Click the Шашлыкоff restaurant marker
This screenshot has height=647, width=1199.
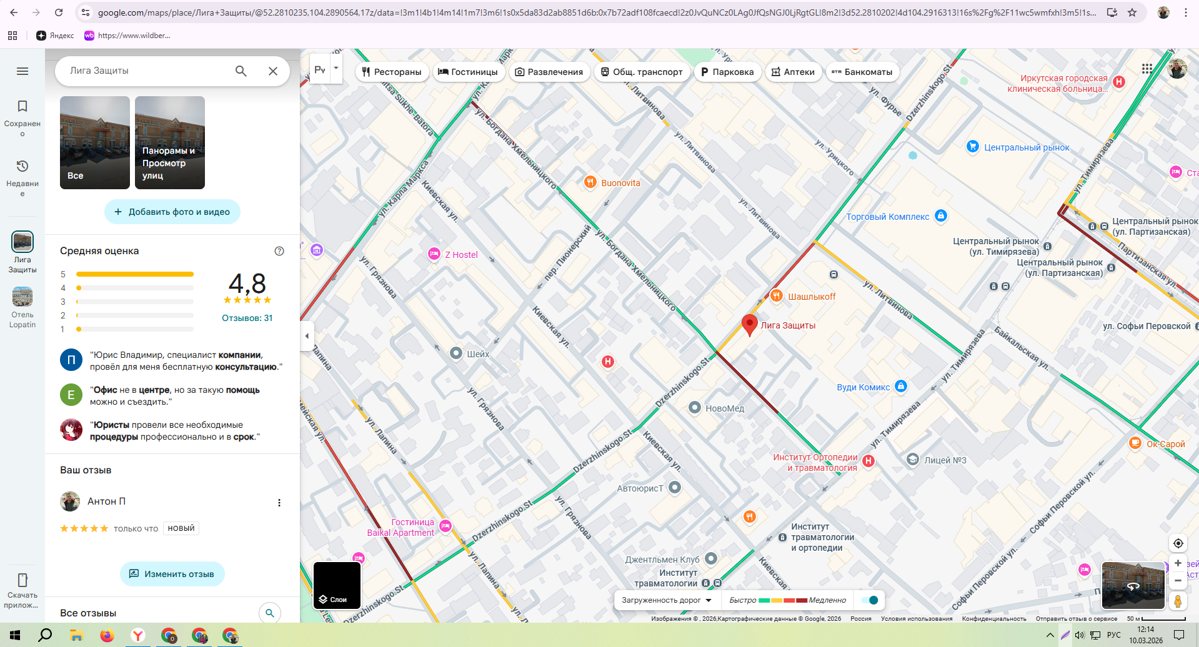776,296
